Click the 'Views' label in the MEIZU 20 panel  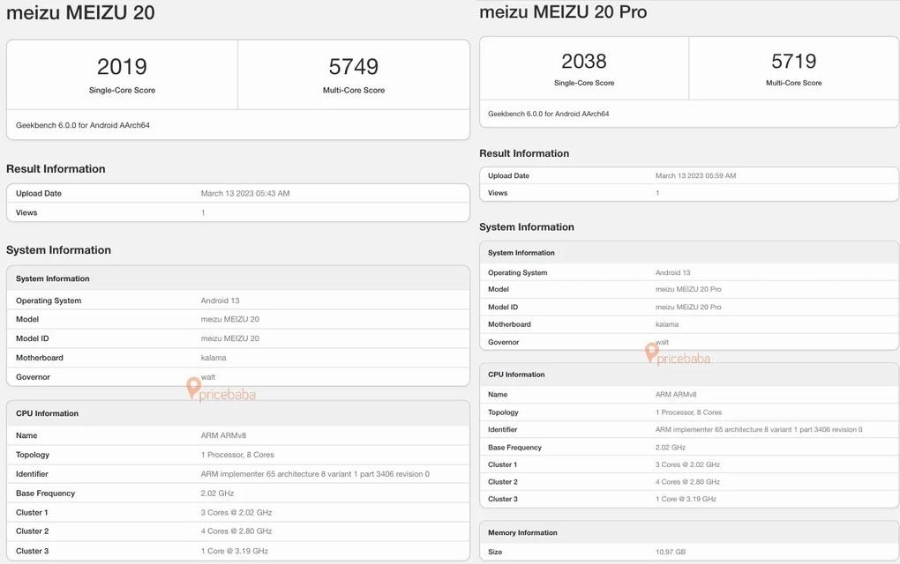pos(26,212)
